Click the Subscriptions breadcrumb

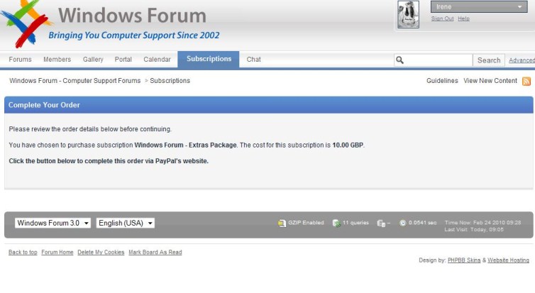(x=170, y=81)
